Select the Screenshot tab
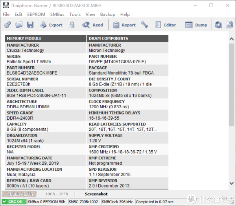Image resolution: width=236 pixels, height=206 pixels. [x=96, y=194]
